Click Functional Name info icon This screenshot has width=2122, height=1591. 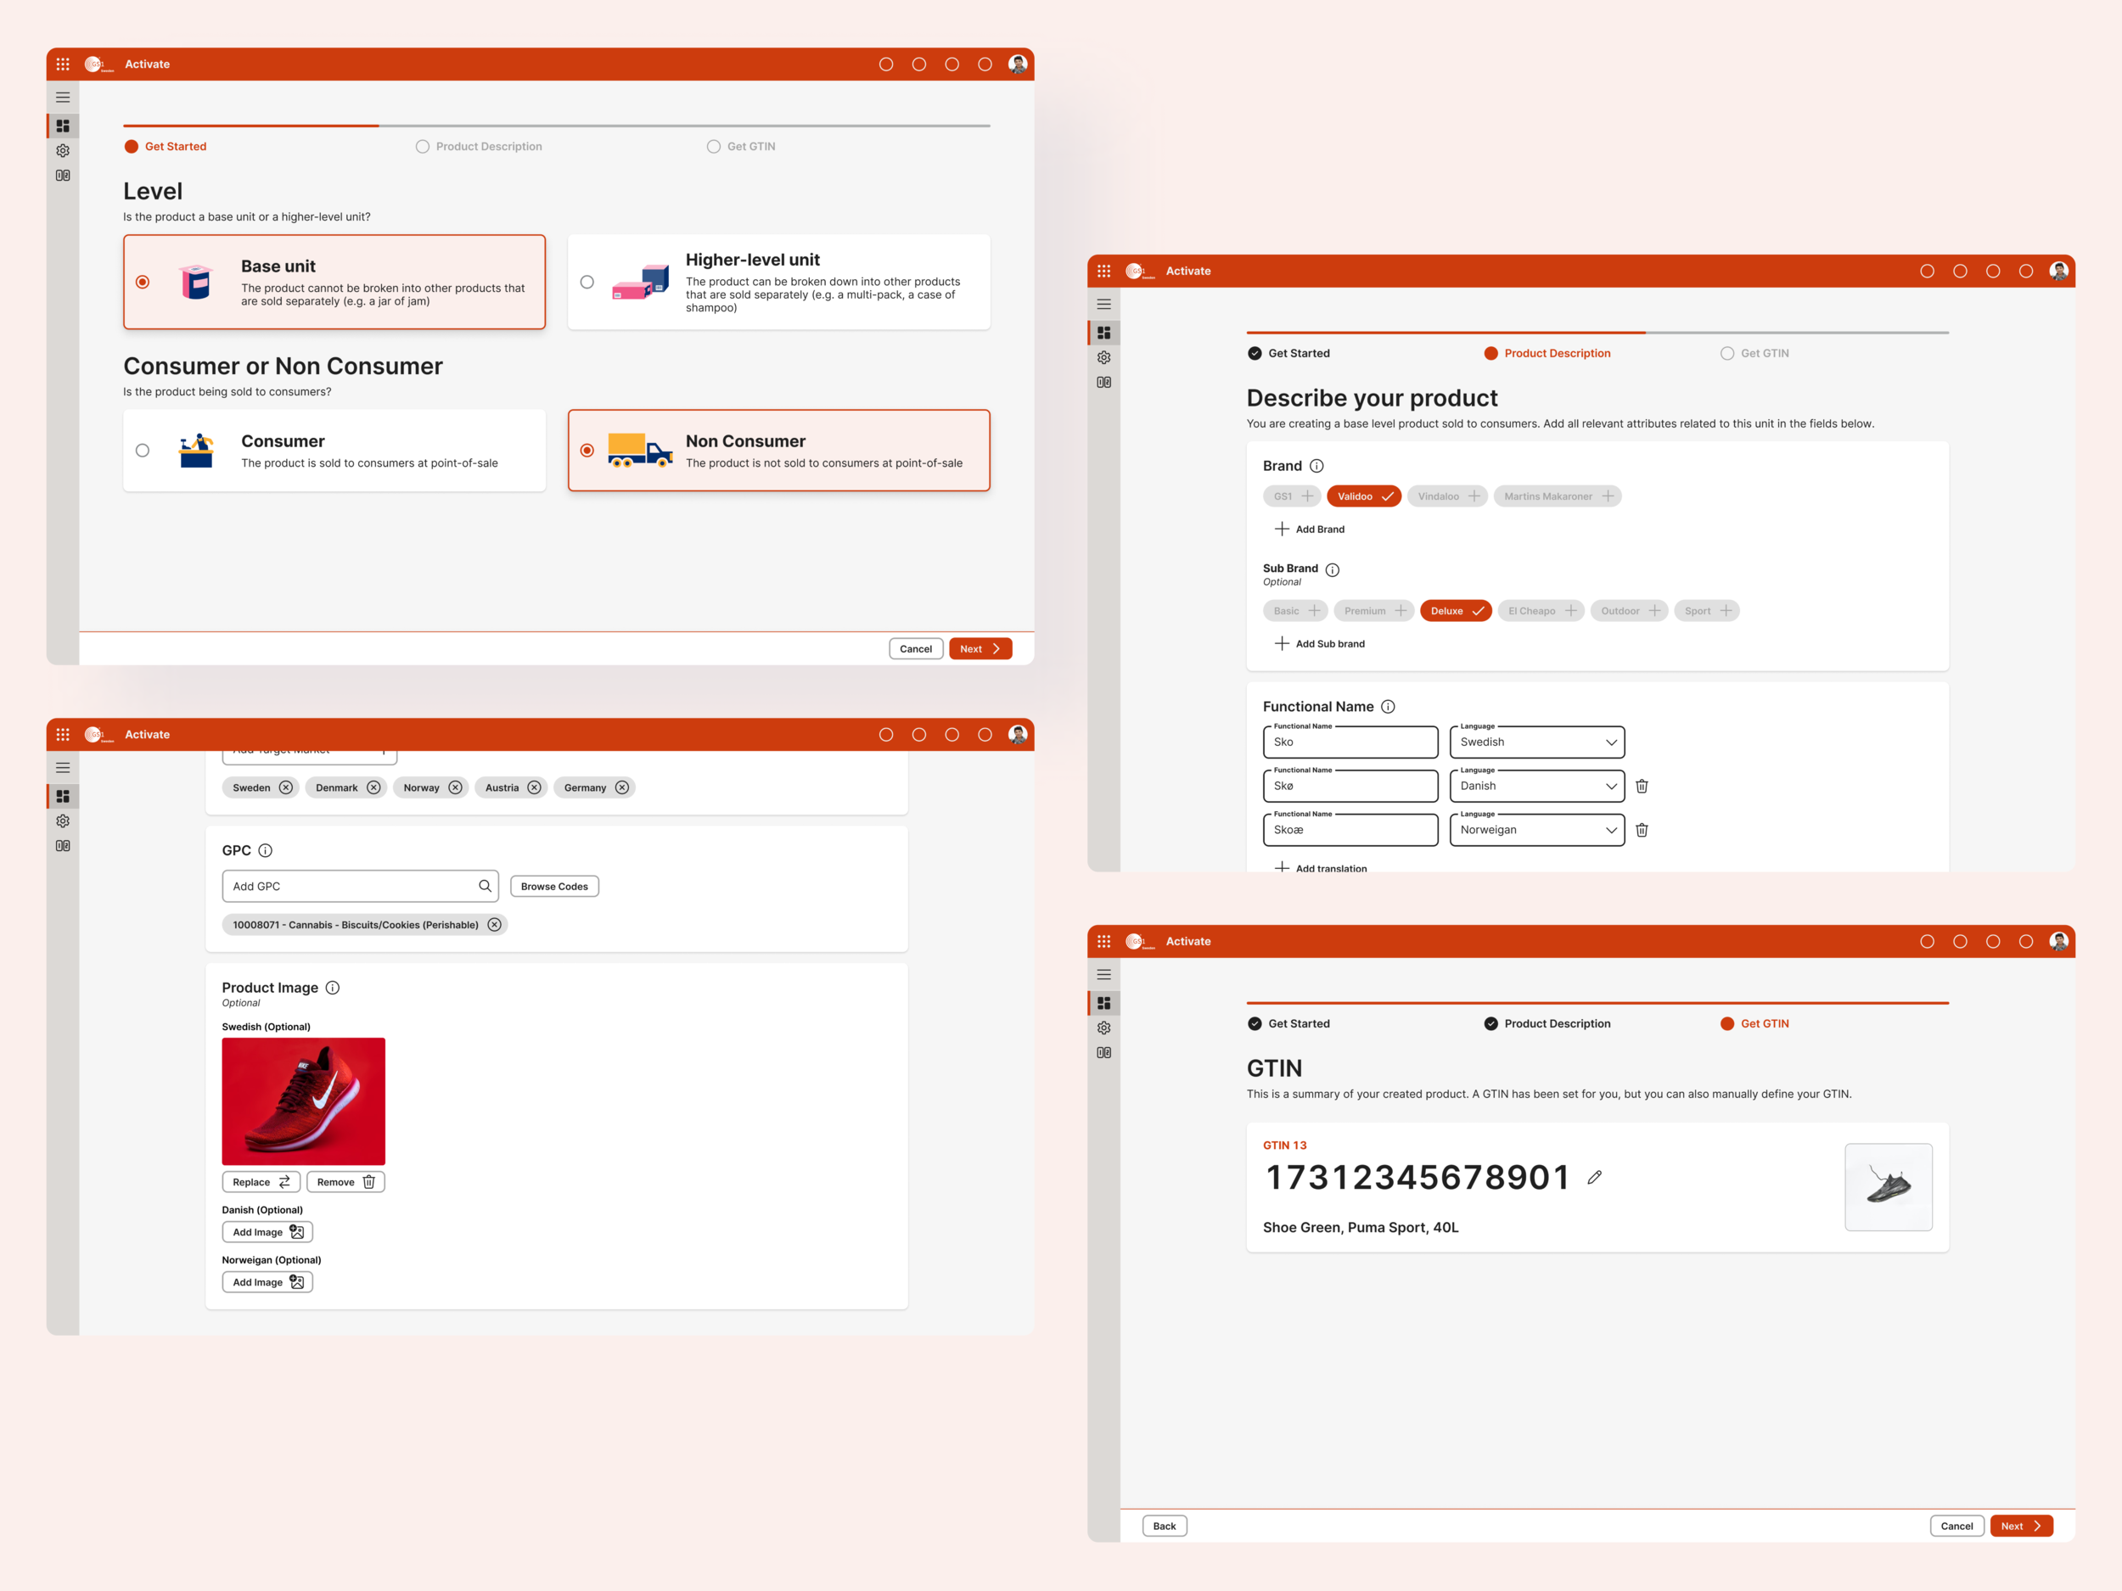click(x=1388, y=707)
